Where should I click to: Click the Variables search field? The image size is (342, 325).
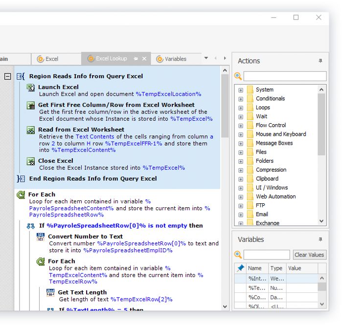tap(267, 255)
